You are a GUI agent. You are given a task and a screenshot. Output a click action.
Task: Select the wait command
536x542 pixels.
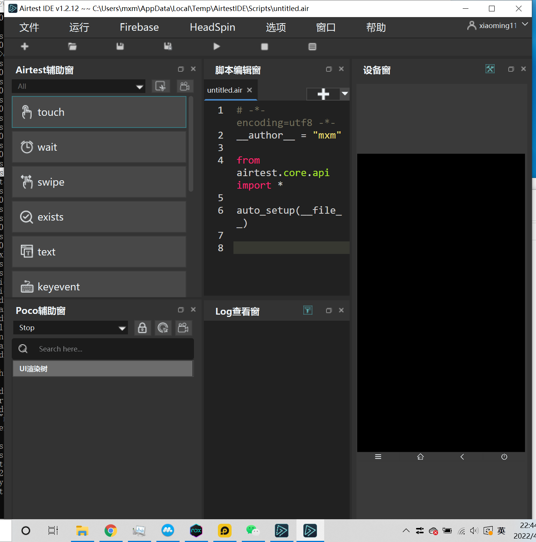[x=99, y=147]
